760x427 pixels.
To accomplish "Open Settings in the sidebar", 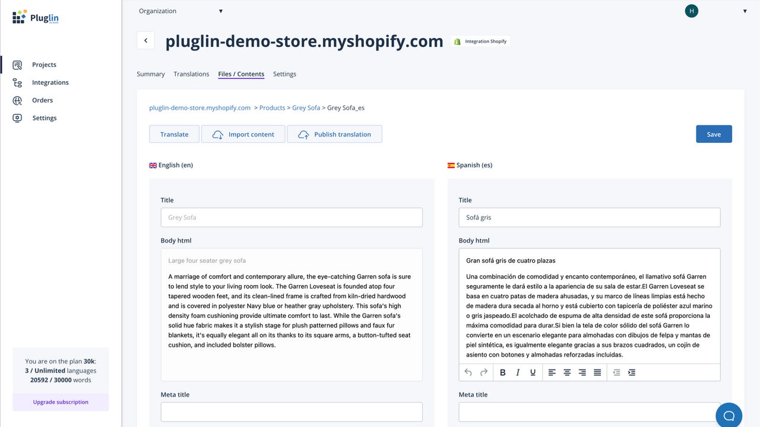I will 45,118.
